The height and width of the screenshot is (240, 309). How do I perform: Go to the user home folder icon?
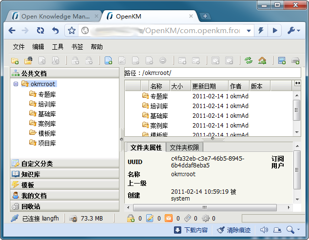pos(262,60)
